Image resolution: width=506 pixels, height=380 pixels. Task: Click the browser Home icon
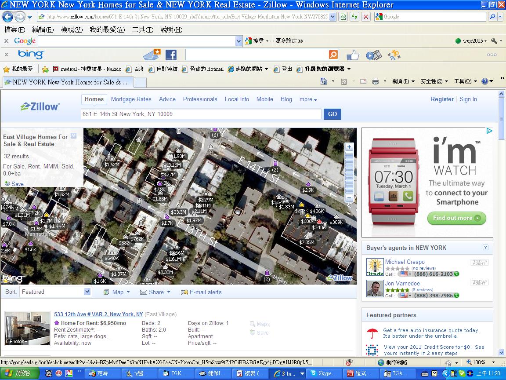(x=324, y=81)
